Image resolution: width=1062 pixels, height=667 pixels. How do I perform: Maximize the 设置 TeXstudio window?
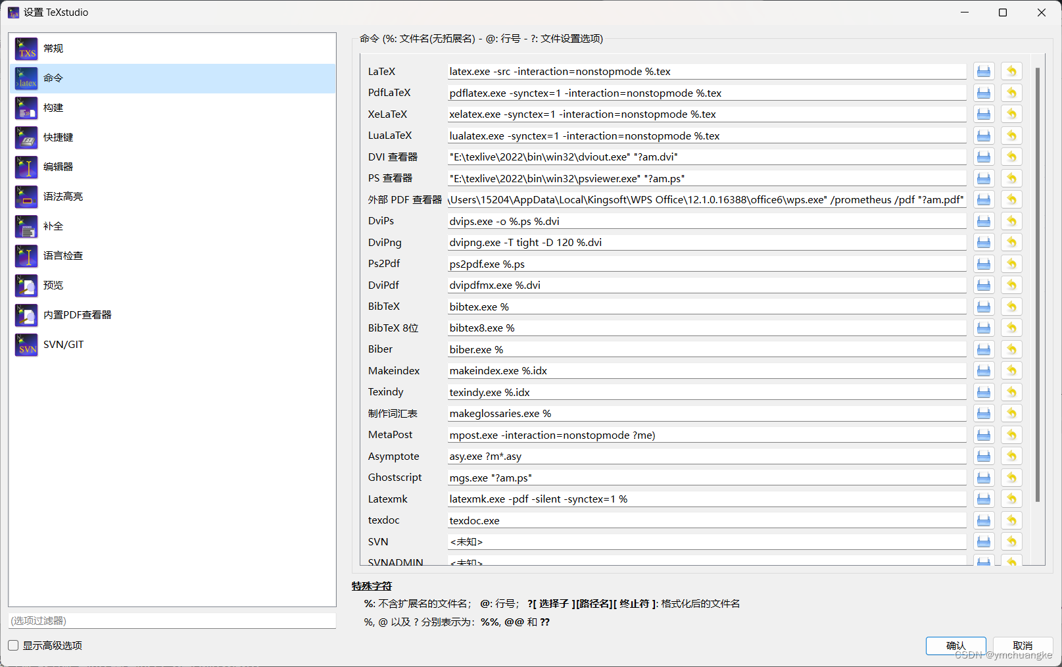coord(1003,12)
